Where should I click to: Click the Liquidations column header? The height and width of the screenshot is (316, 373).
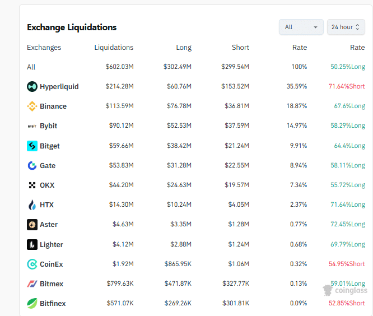(114, 48)
